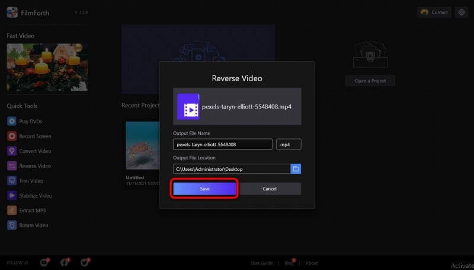This screenshot has width=474, height=270.
Task: Open the About link
Action: [312, 263]
